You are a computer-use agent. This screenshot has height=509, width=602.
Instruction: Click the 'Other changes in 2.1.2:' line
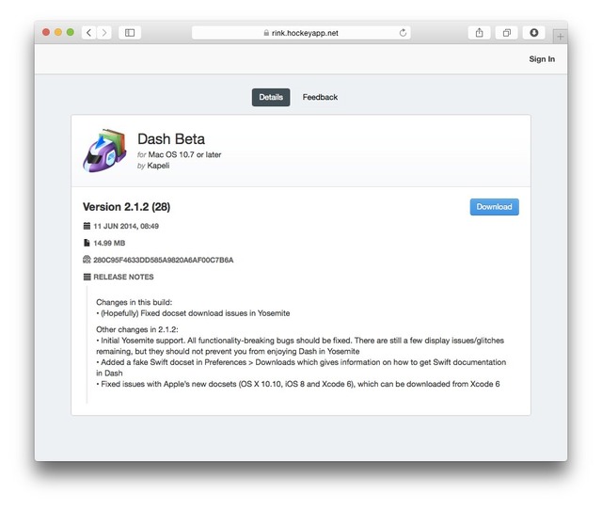pyautogui.click(x=137, y=329)
